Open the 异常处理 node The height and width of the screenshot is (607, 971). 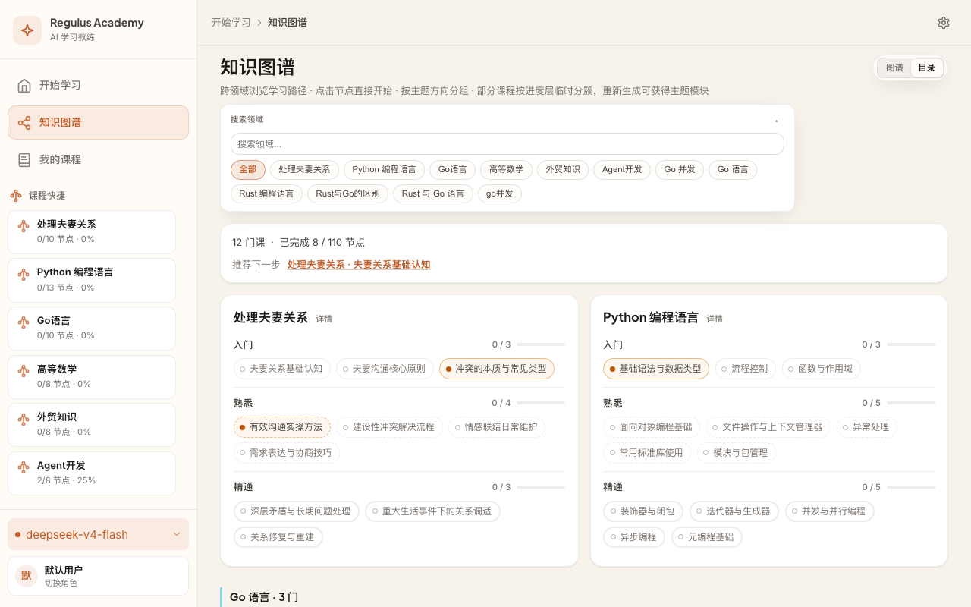click(867, 427)
